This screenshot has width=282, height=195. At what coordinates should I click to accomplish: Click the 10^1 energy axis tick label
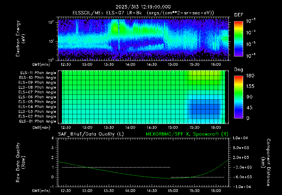[51, 41]
